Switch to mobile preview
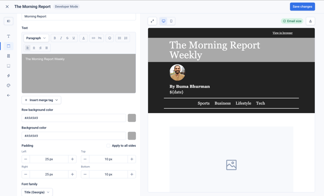 (x=171, y=21)
